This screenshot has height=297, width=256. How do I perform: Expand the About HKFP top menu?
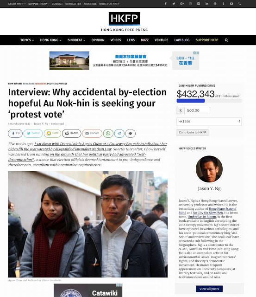17,4
